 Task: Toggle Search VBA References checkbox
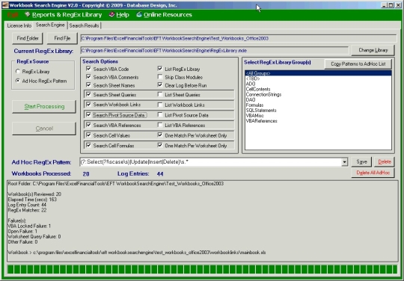click(x=88, y=125)
